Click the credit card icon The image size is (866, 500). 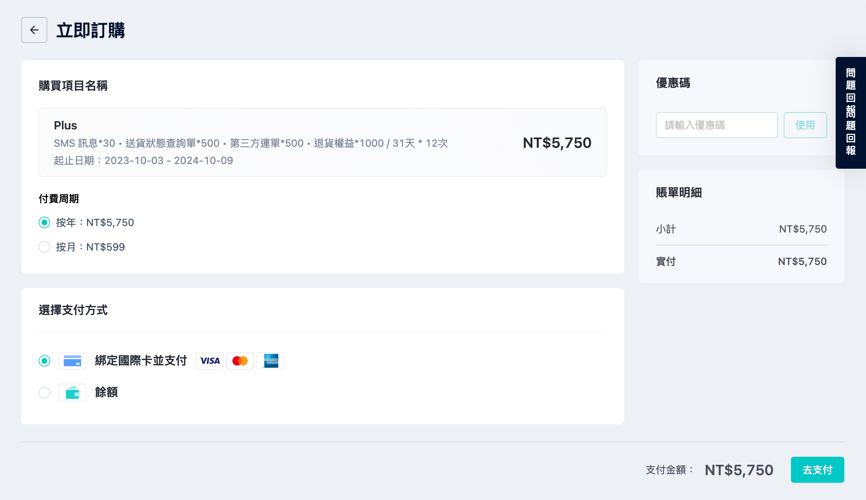click(73, 361)
